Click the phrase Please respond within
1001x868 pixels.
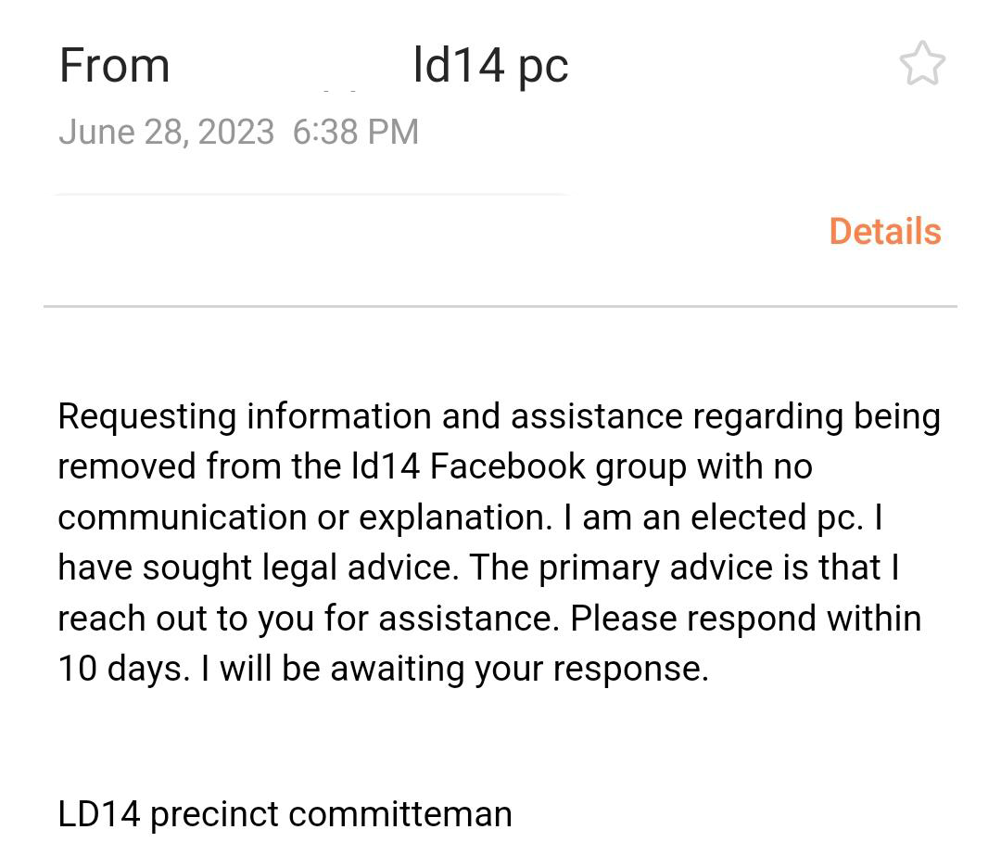coord(745,619)
